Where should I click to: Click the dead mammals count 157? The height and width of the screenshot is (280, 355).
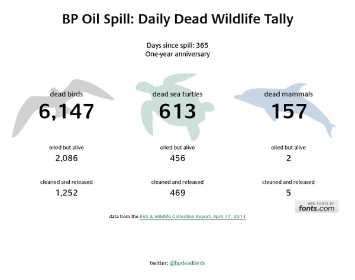288,110
